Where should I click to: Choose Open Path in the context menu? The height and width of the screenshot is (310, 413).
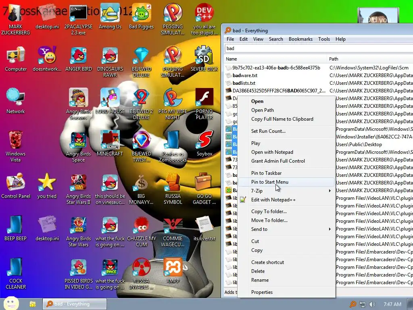286,110
